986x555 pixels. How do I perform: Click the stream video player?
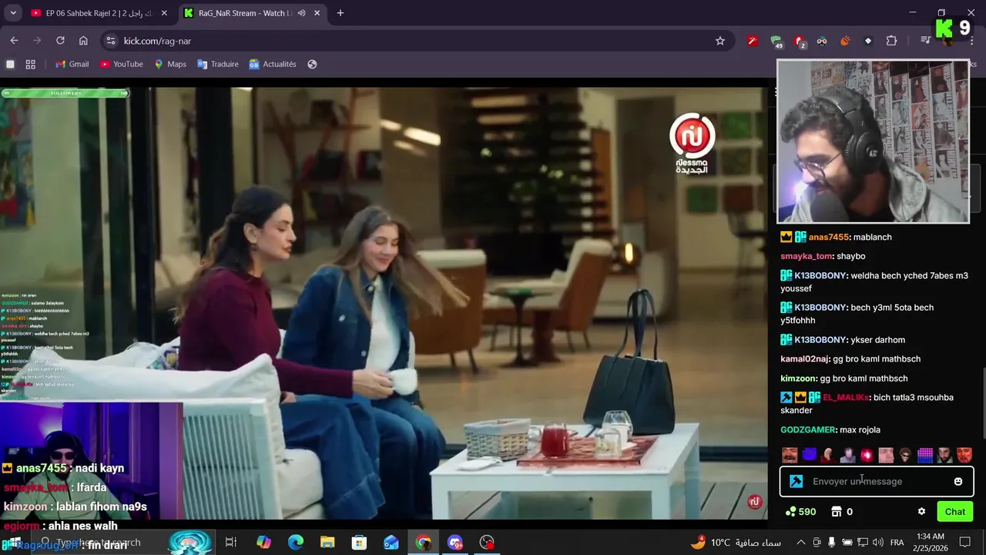384,304
